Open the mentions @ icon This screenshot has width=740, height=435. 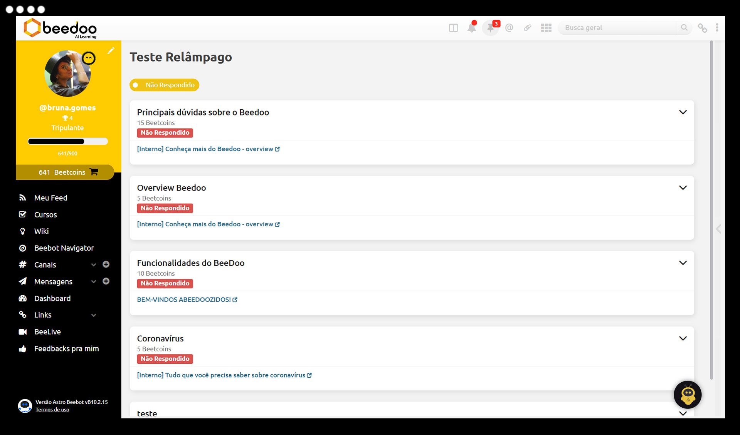click(509, 28)
